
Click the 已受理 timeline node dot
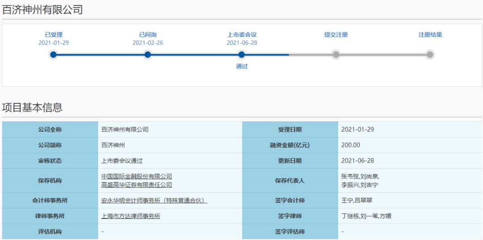point(54,55)
